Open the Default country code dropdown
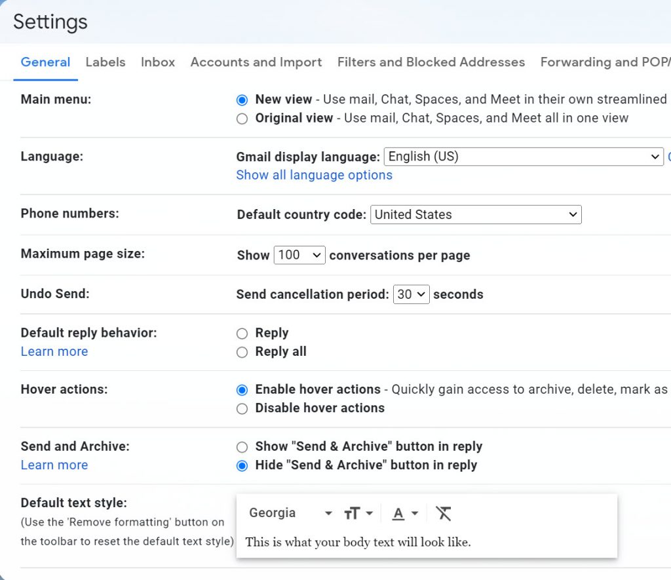 [476, 214]
